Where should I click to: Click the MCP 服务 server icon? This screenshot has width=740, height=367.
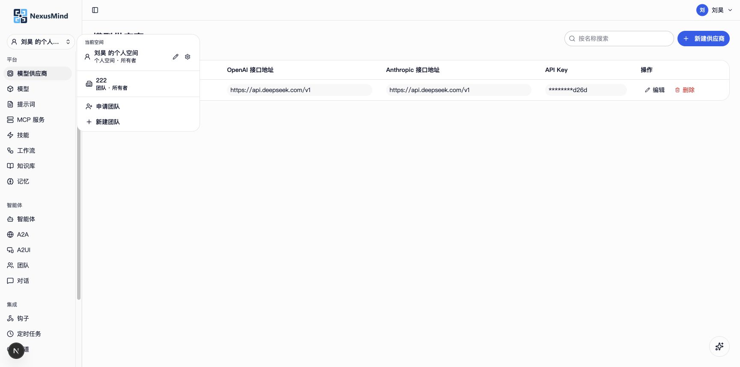click(10, 119)
